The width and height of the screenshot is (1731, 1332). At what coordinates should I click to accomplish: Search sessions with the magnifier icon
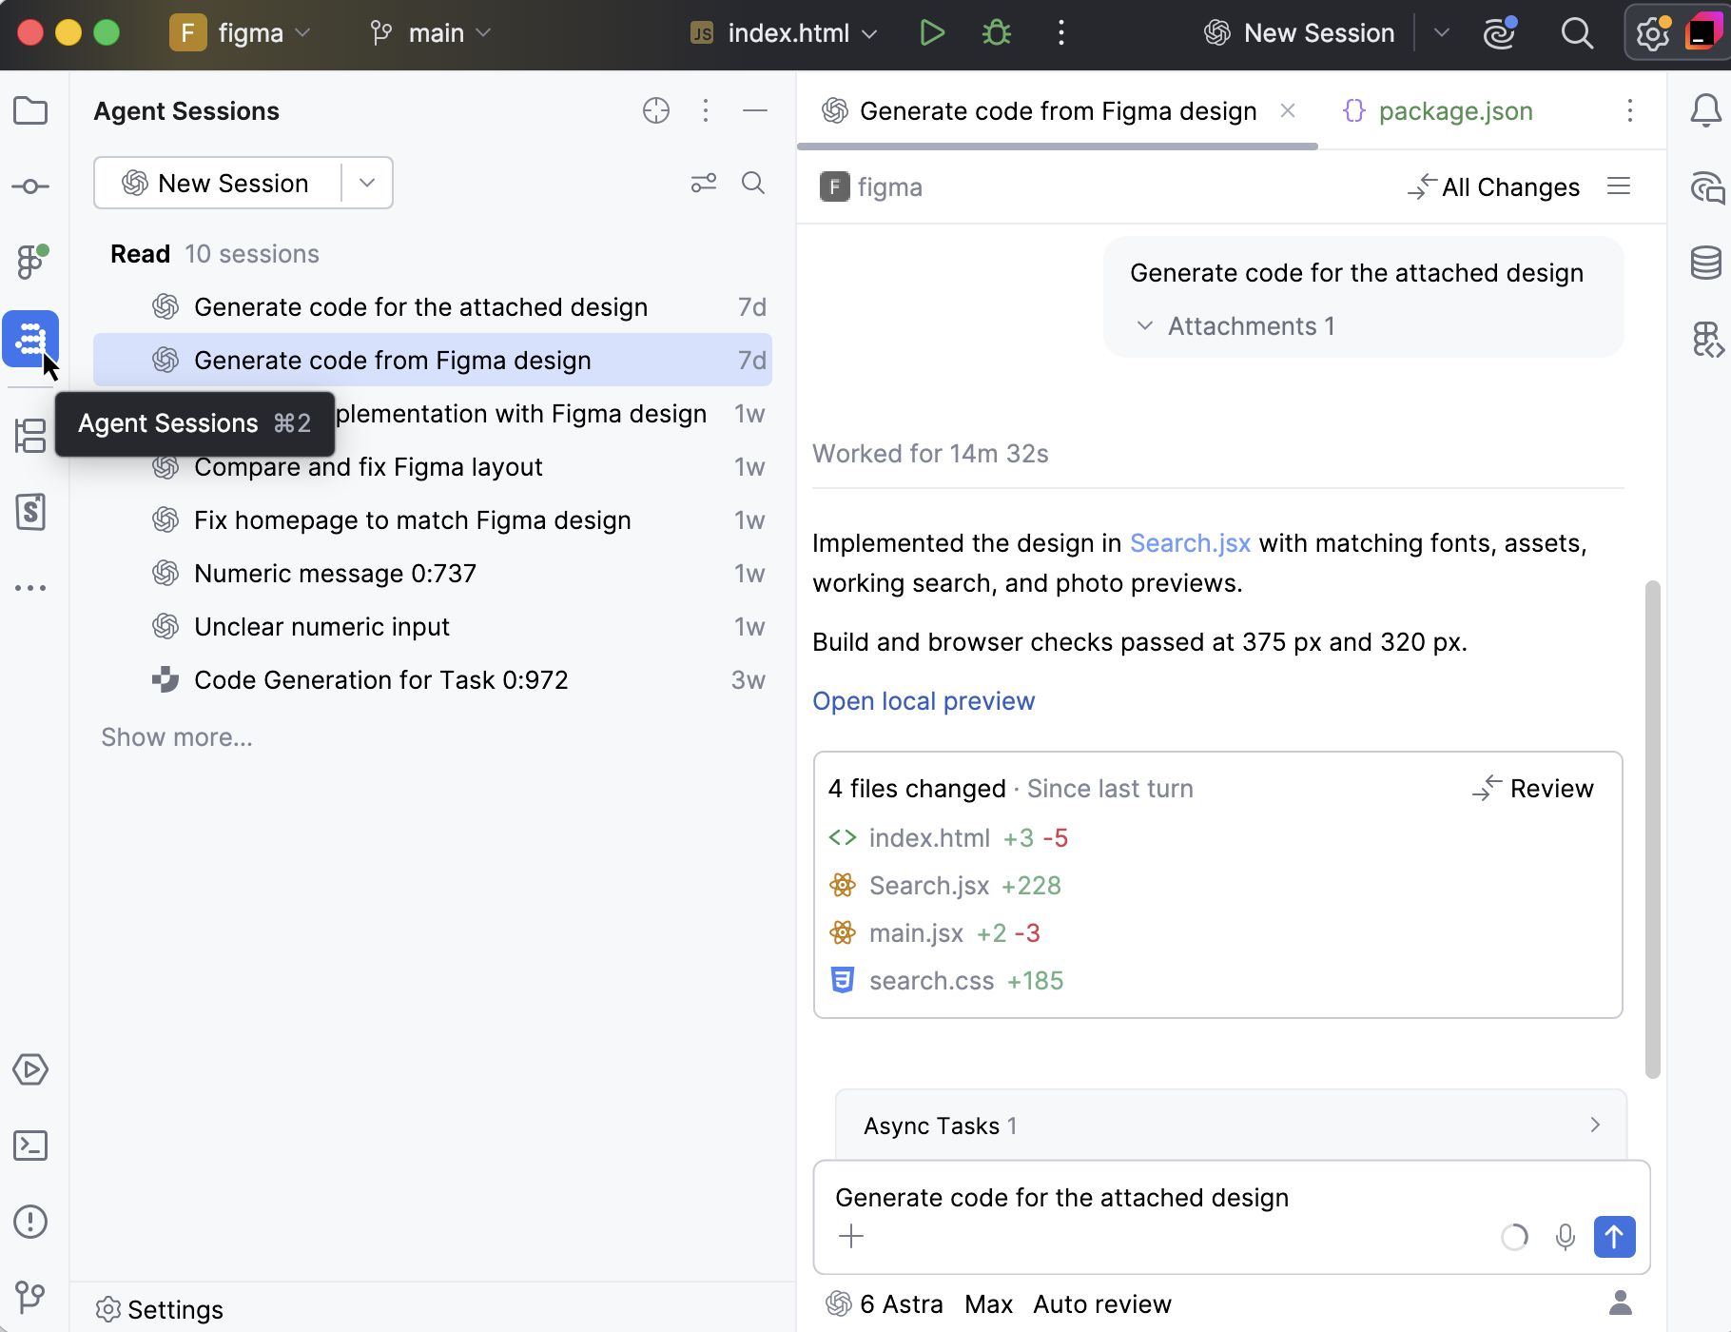coord(753,183)
